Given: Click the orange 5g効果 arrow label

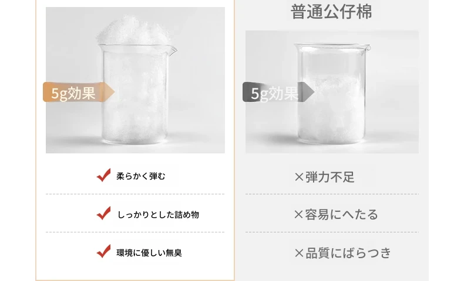Looking at the screenshot, I should (x=79, y=92).
